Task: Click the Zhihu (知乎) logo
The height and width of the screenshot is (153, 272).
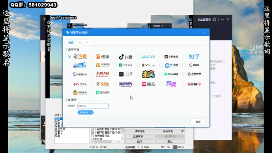Action: (x=194, y=56)
